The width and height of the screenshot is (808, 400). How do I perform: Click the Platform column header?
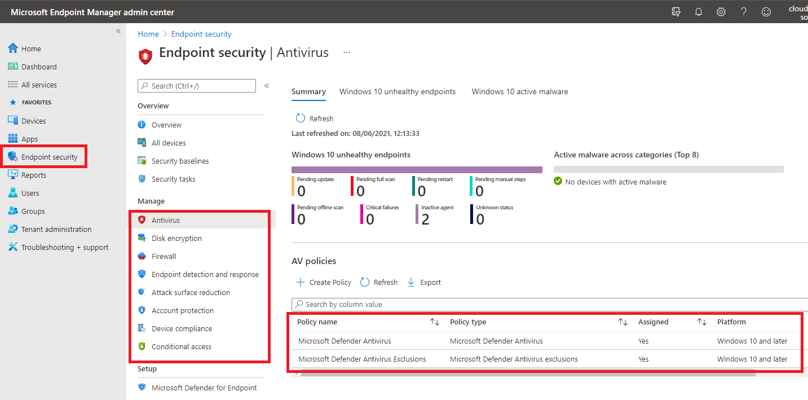click(731, 322)
